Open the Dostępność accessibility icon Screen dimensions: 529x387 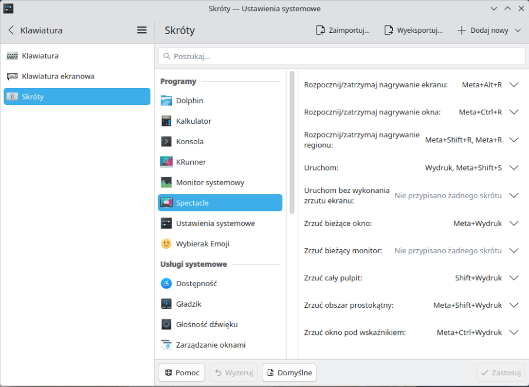point(166,284)
